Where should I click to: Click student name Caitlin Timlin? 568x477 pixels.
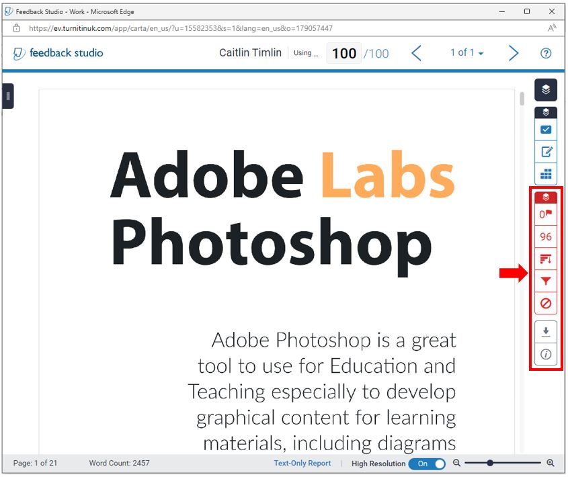point(250,53)
